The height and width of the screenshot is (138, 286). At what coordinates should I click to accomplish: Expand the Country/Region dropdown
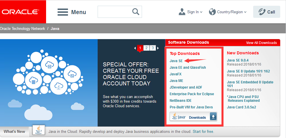245,12
